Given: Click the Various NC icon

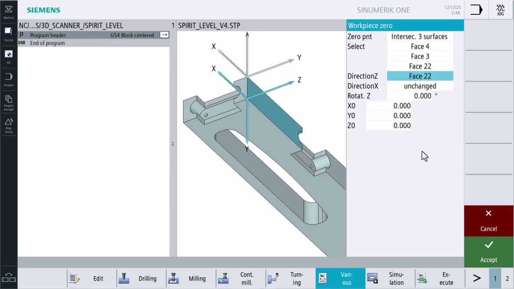Looking at the screenshot, I should 322,278.
